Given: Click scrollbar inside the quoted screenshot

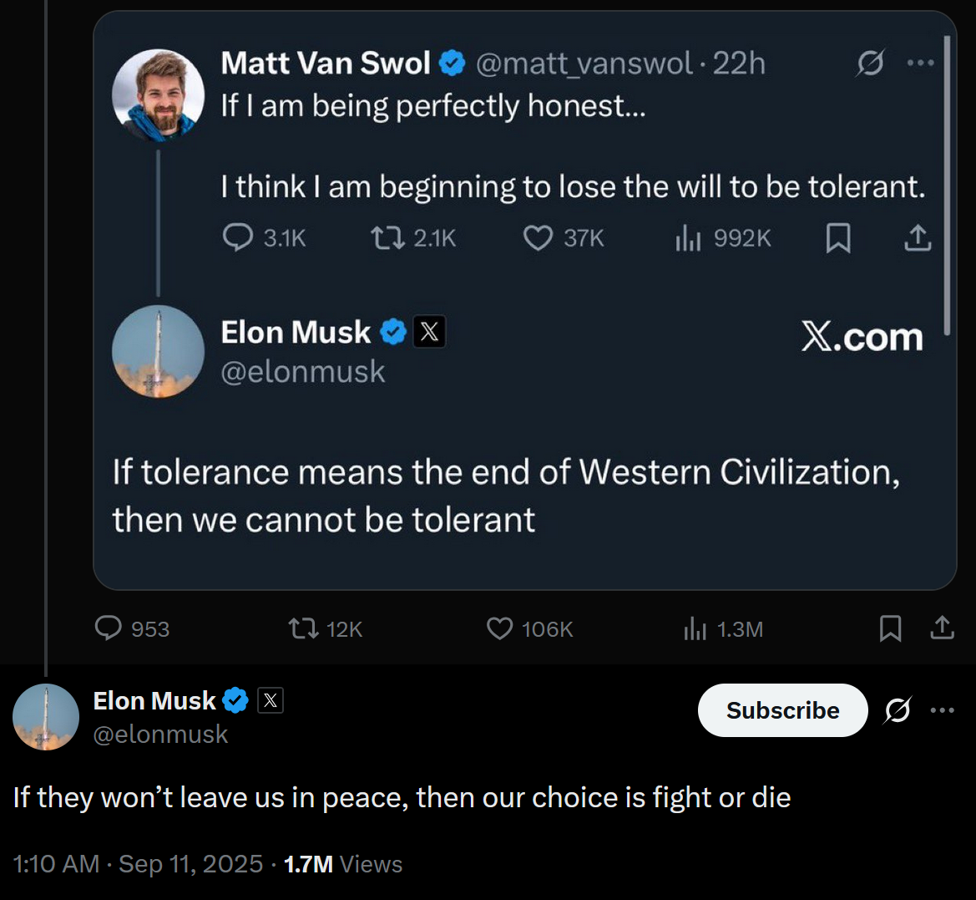Looking at the screenshot, I should [947, 184].
